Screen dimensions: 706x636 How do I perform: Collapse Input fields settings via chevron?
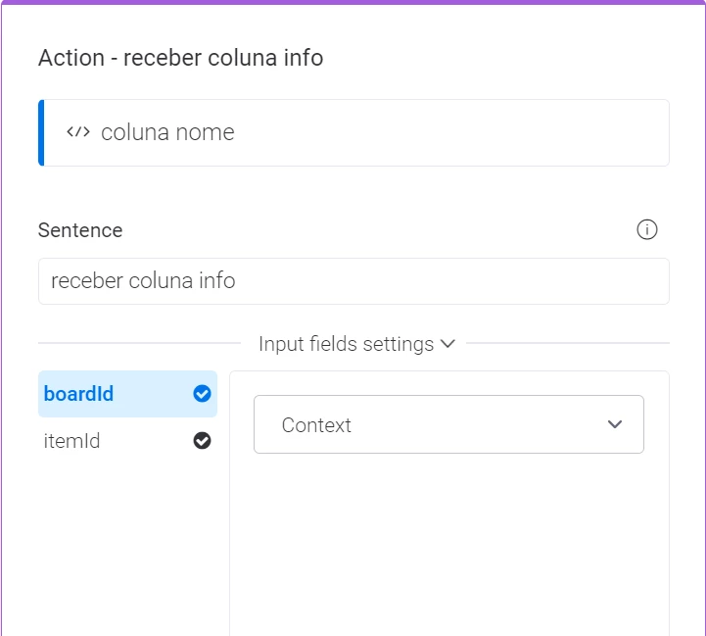pyautogui.click(x=447, y=344)
